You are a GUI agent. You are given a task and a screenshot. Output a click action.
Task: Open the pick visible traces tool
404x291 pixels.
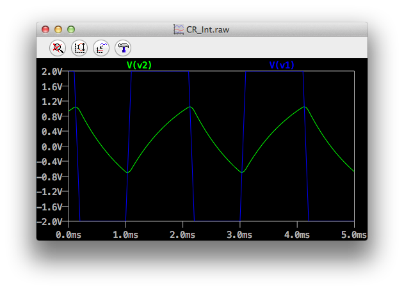[x=101, y=47]
